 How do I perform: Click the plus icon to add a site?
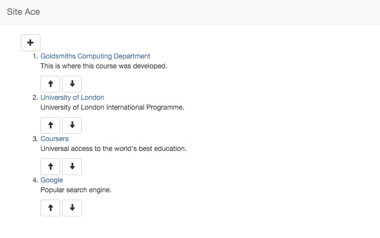[31, 43]
